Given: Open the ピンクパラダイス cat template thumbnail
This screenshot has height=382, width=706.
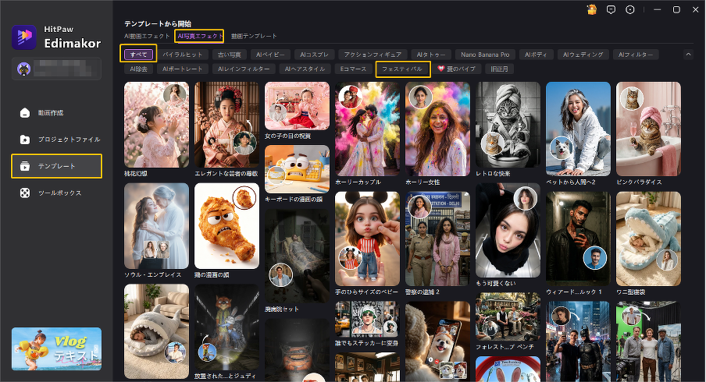Looking at the screenshot, I should coord(648,129).
